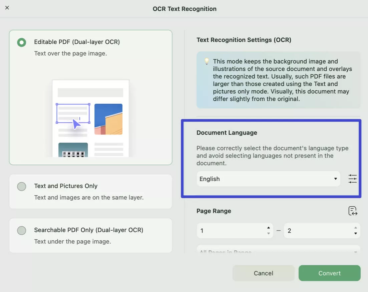Choose the Text and Pictures Only option
Viewport: 368px width, 292px height.
22,186
